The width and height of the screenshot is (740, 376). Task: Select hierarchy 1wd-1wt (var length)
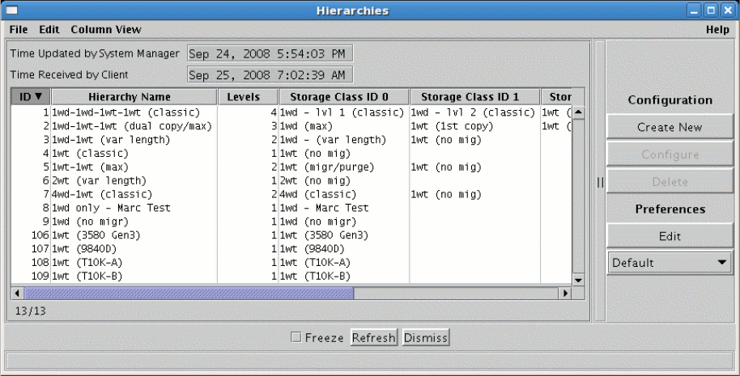click(x=111, y=140)
